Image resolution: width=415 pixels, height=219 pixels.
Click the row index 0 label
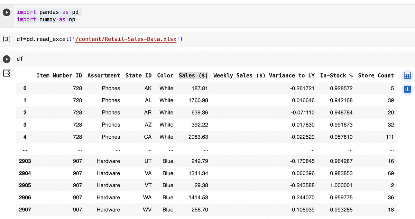(x=25, y=88)
